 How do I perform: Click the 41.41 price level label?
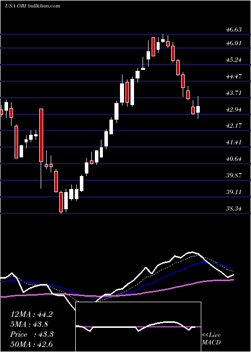pyautogui.click(x=233, y=142)
